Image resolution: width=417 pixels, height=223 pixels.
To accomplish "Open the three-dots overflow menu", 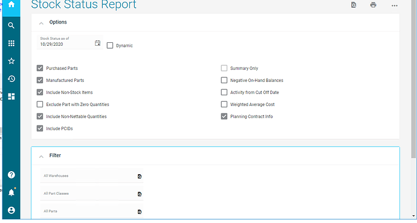I will (x=395, y=5).
